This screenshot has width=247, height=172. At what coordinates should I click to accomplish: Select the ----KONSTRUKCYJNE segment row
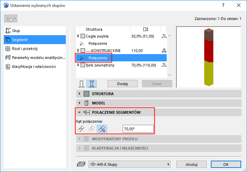tap(121, 51)
